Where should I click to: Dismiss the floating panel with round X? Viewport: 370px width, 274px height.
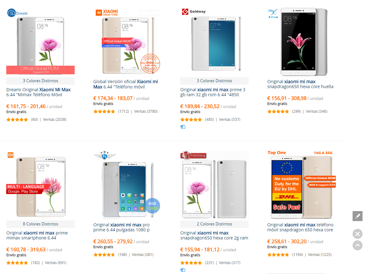[x=358, y=234]
